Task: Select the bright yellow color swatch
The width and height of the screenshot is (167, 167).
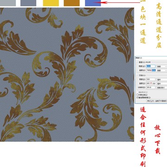Action: (51, 3)
